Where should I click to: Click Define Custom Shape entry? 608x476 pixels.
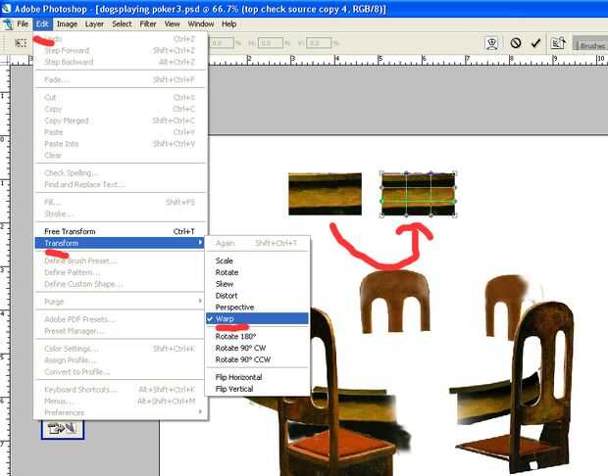point(120,284)
